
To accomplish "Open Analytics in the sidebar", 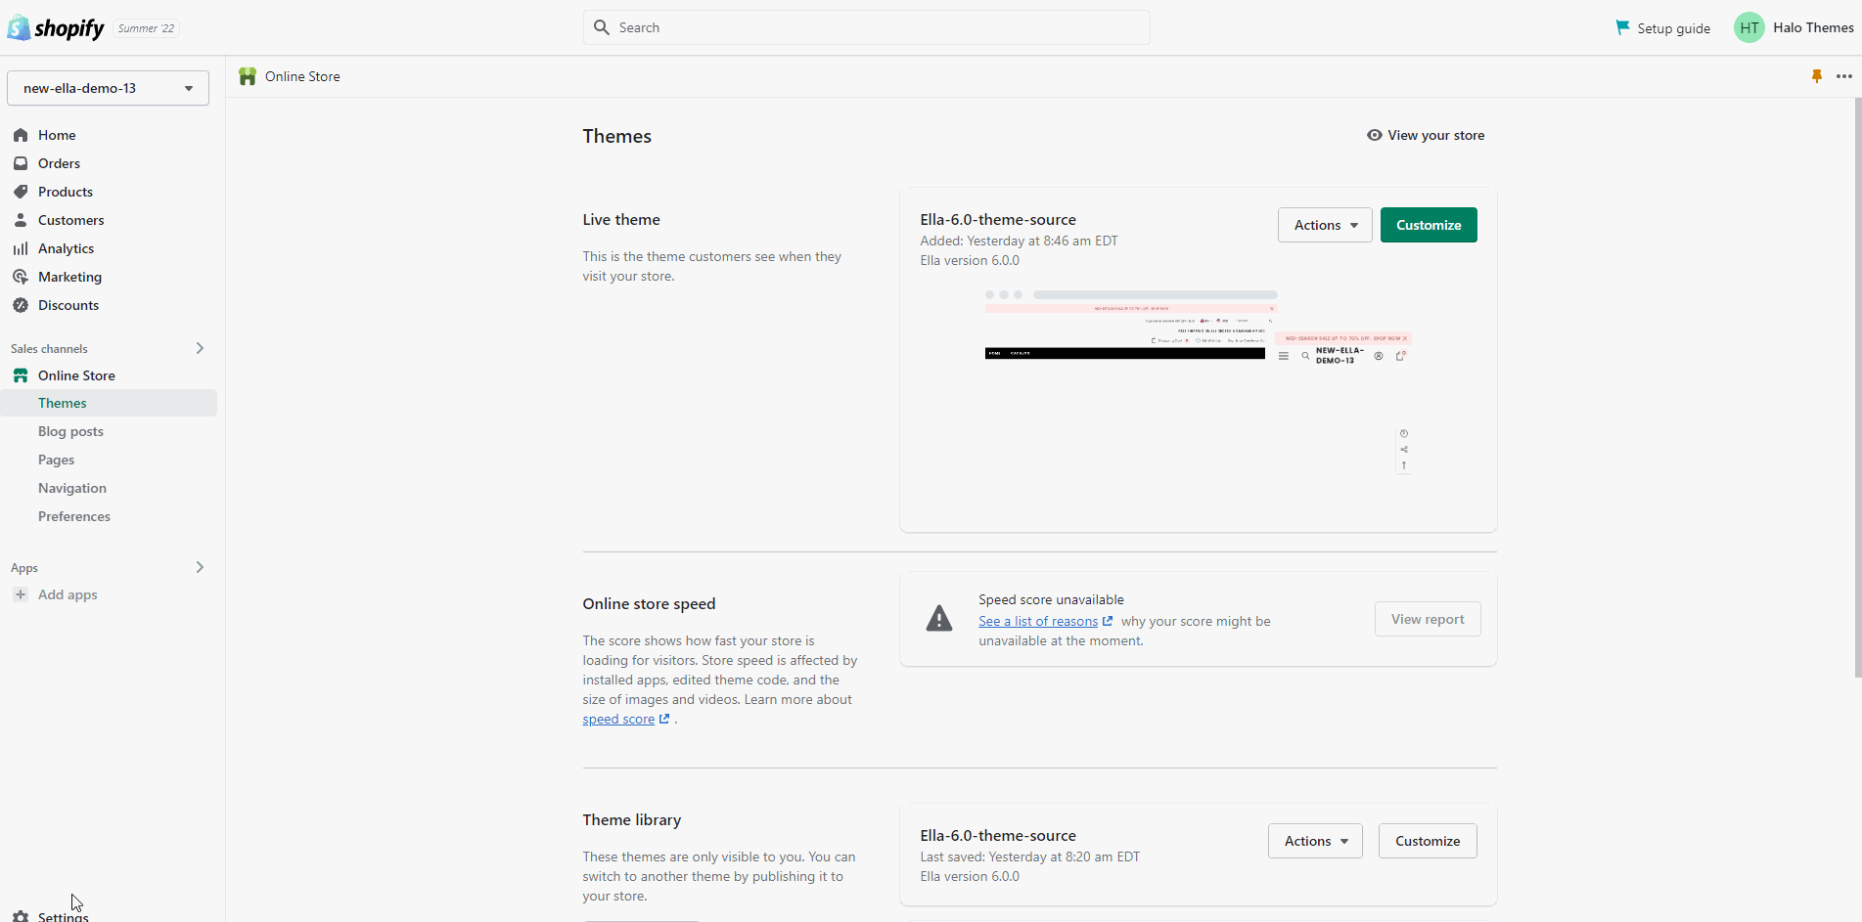I will point(66,248).
